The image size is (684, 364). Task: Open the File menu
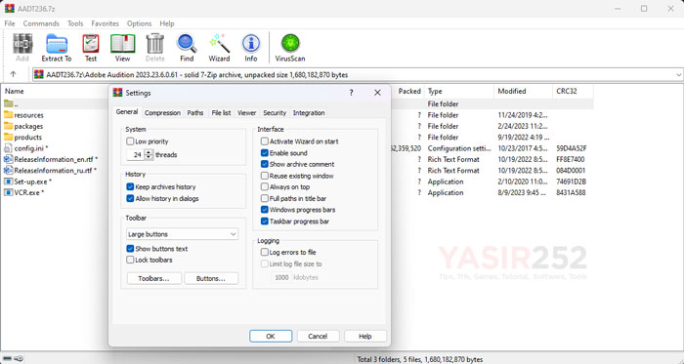tap(10, 23)
